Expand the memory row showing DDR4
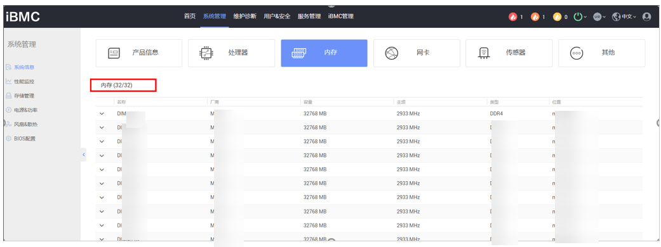 point(102,113)
